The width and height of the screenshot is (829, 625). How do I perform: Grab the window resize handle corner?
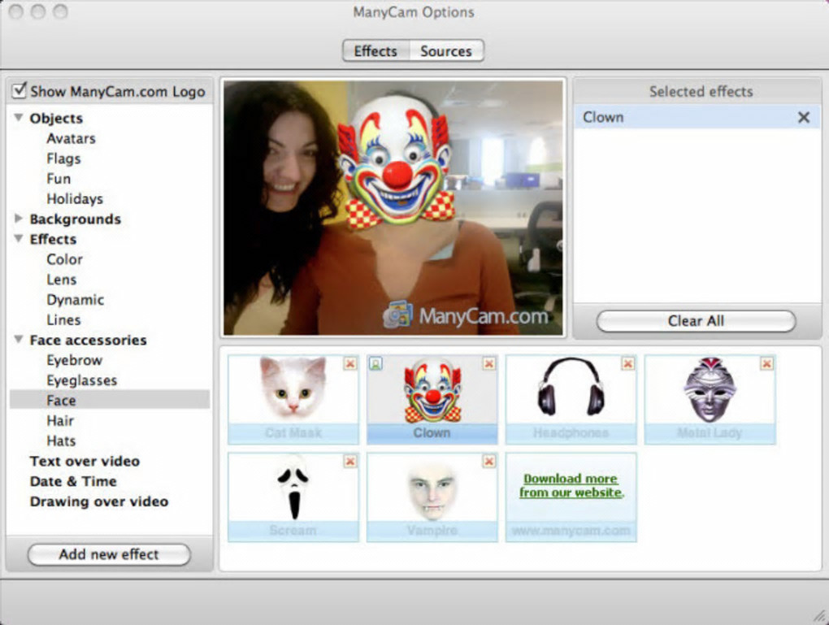click(821, 616)
